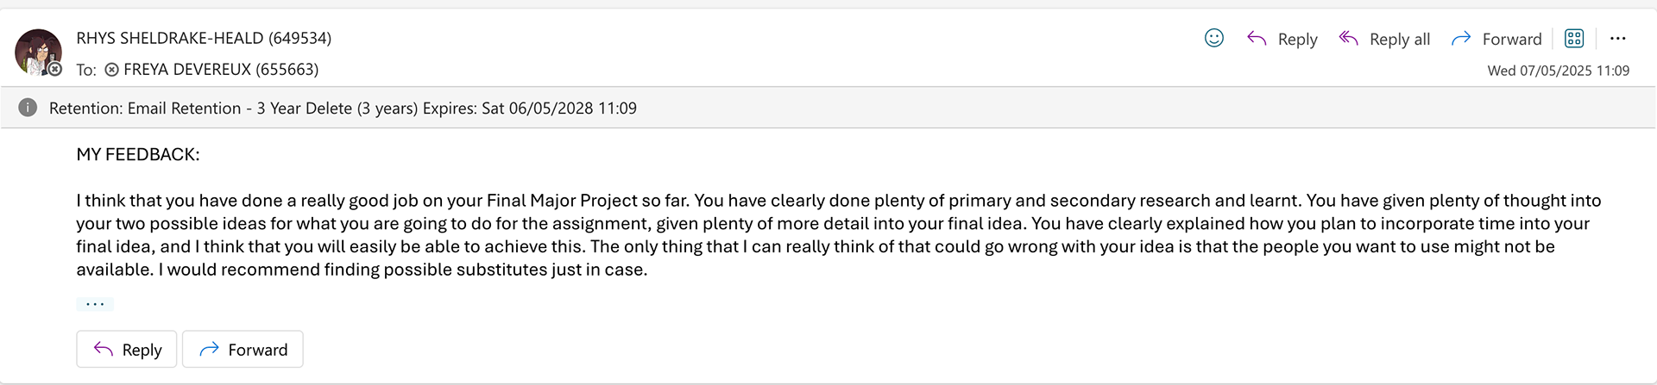
Task: Click the Wed 07/05/2025 11:09 timestamp
Action: (x=1558, y=71)
